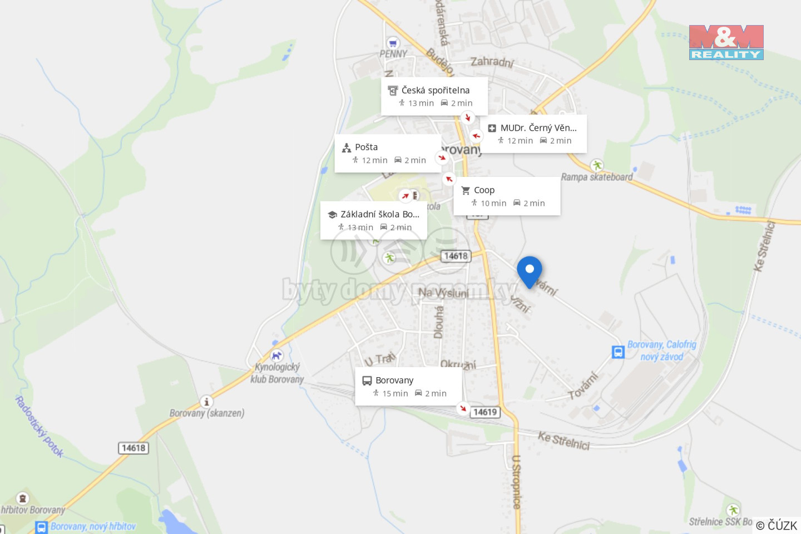Click the blue property location pin
This screenshot has height=534, width=801.
coord(530,272)
